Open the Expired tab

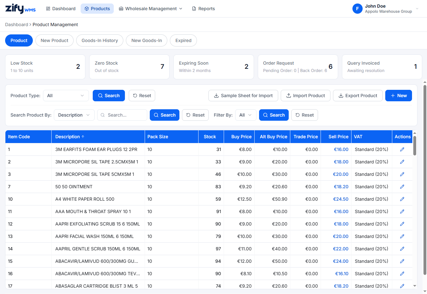183,40
